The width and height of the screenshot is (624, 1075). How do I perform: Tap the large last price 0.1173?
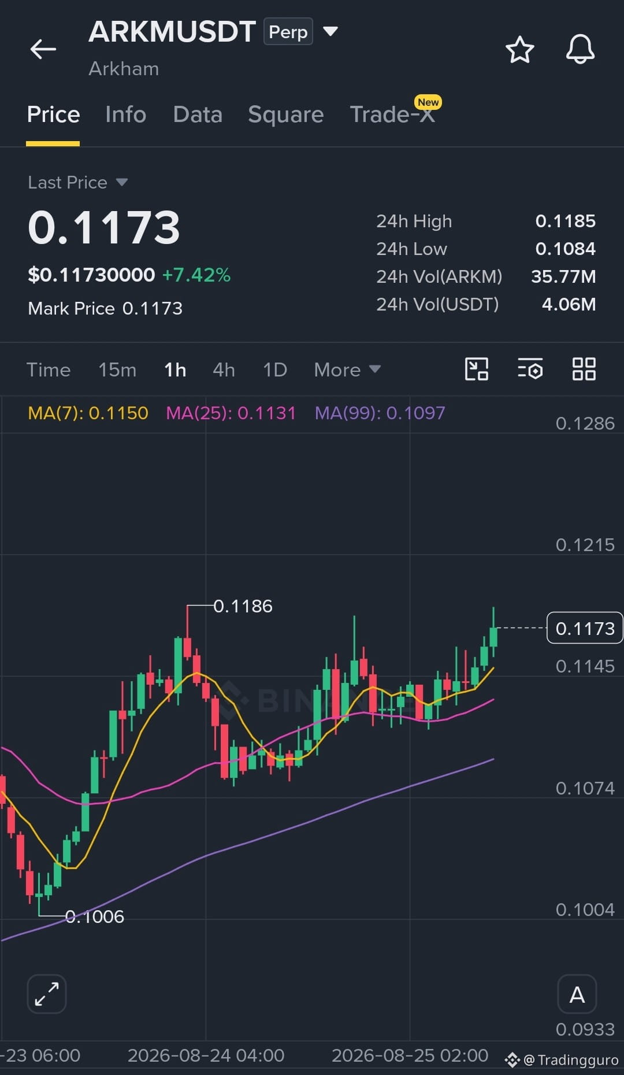pyautogui.click(x=104, y=227)
